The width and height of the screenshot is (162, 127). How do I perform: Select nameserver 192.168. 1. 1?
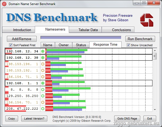tap(22, 83)
